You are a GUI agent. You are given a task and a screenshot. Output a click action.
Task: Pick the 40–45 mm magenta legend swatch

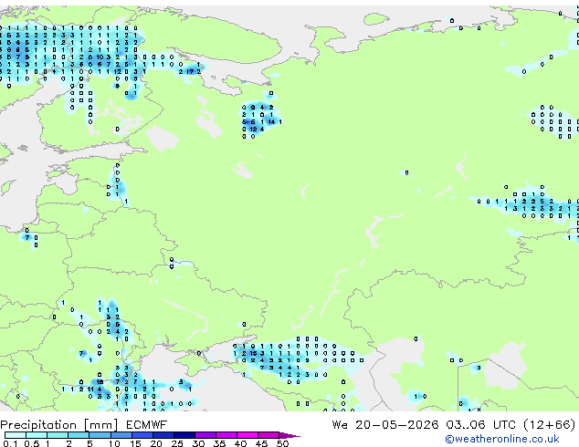pos(247,435)
